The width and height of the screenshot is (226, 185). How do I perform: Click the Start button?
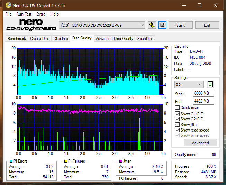(180, 25)
